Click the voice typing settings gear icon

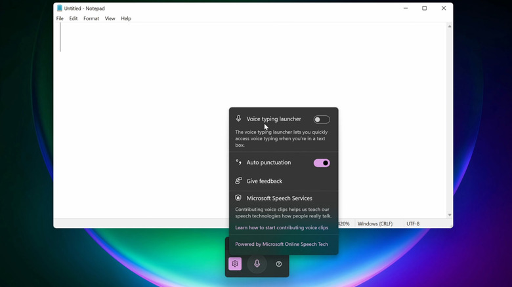click(x=235, y=264)
